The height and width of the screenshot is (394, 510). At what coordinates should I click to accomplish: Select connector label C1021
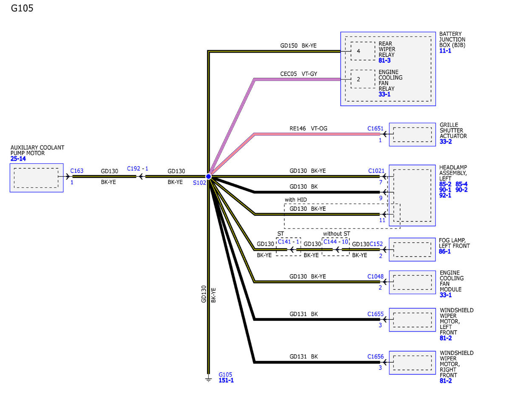pyautogui.click(x=376, y=170)
